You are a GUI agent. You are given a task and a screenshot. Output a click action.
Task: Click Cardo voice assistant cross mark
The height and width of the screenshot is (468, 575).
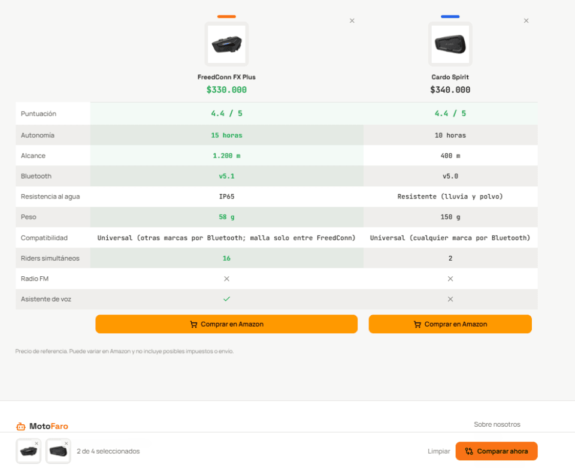pyautogui.click(x=450, y=299)
